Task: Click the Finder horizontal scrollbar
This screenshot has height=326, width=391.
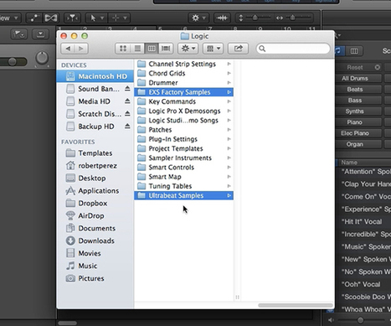Action: point(296,305)
